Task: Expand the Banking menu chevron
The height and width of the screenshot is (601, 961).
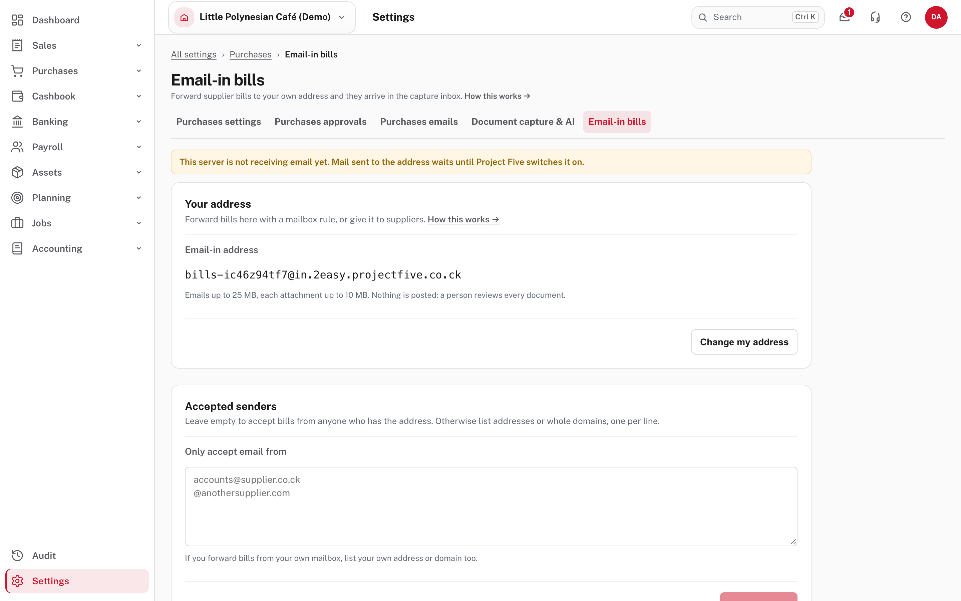Action: pyautogui.click(x=138, y=122)
